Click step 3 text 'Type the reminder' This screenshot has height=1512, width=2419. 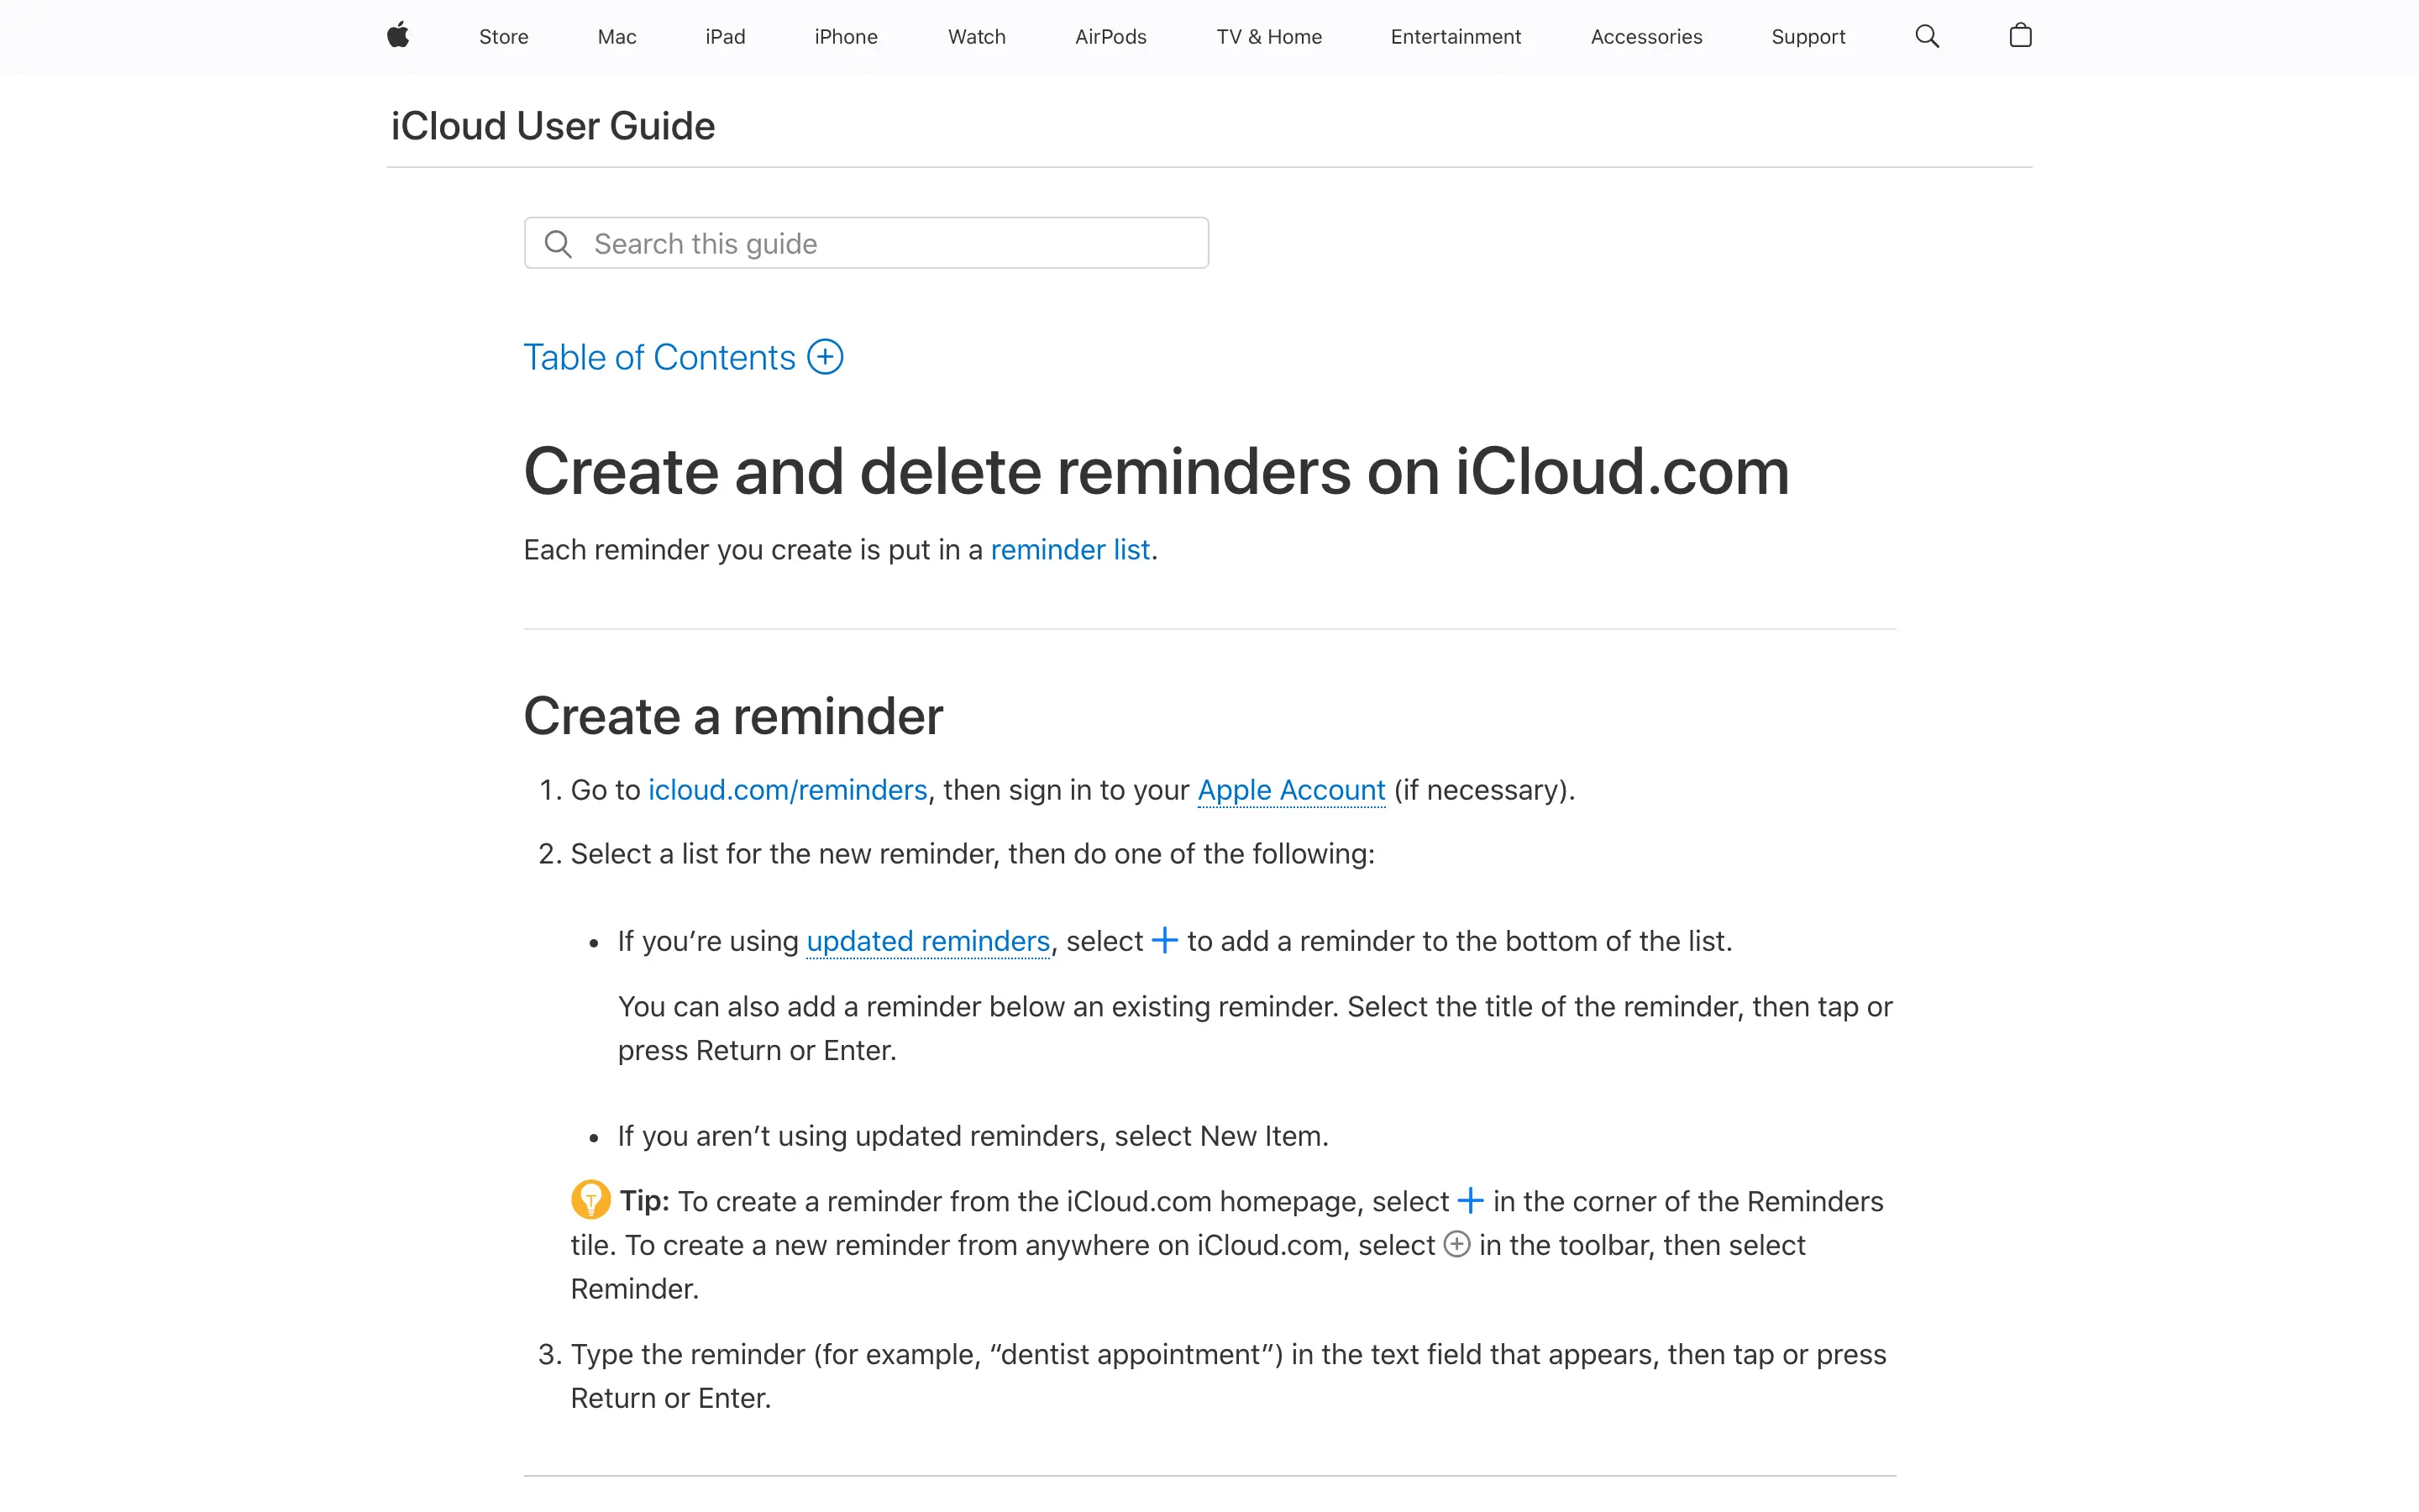point(688,1354)
